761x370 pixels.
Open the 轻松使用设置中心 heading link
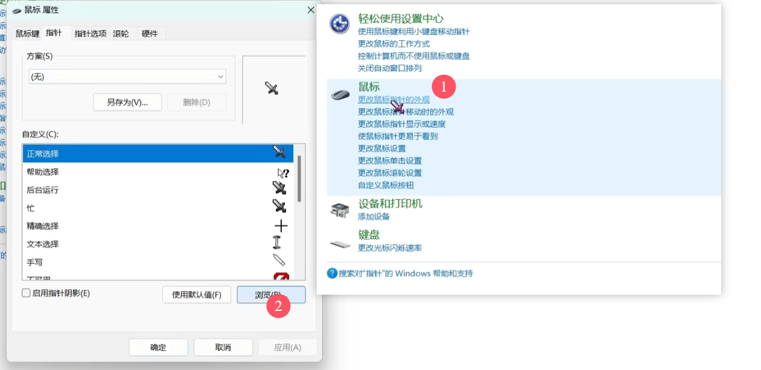(x=401, y=19)
